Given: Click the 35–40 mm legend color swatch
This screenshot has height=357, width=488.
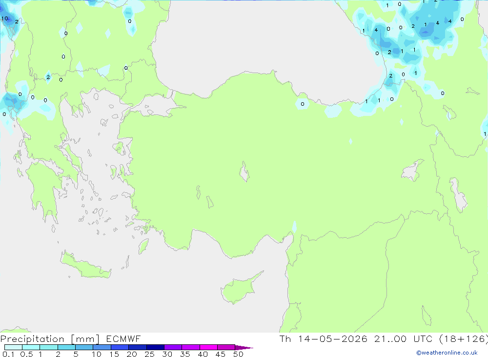Looking at the screenshot, I should pyautogui.click(x=190, y=347).
